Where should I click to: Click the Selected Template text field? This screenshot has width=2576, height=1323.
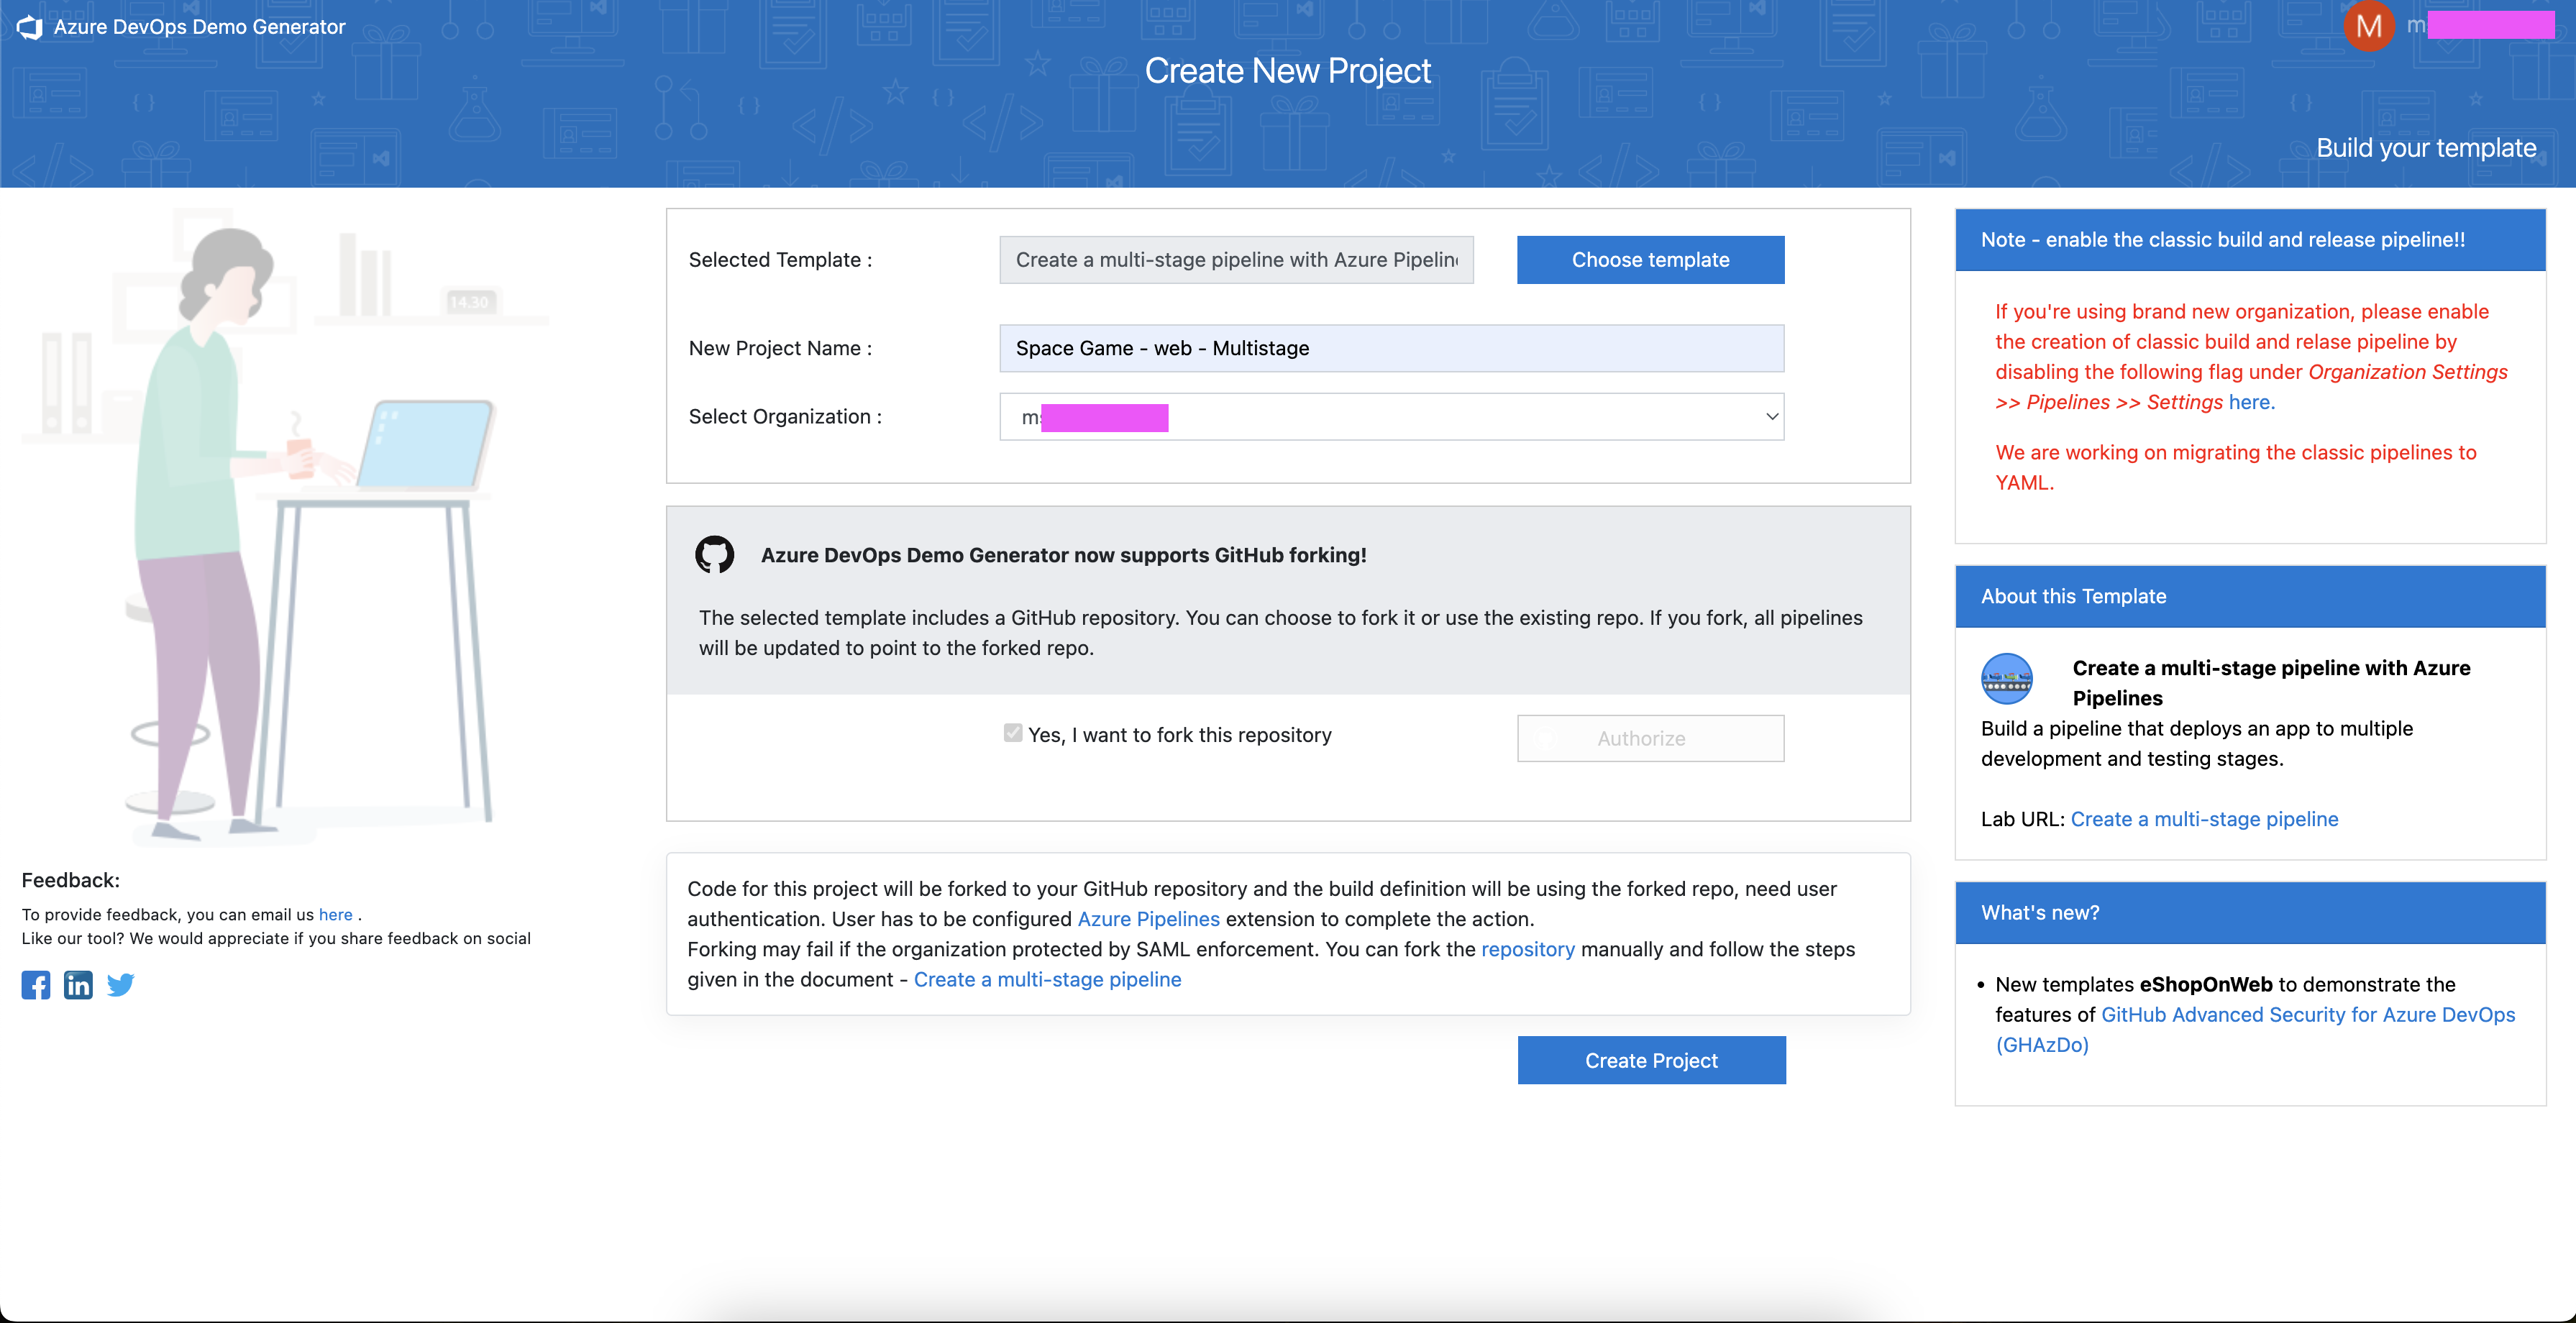(1236, 260)
